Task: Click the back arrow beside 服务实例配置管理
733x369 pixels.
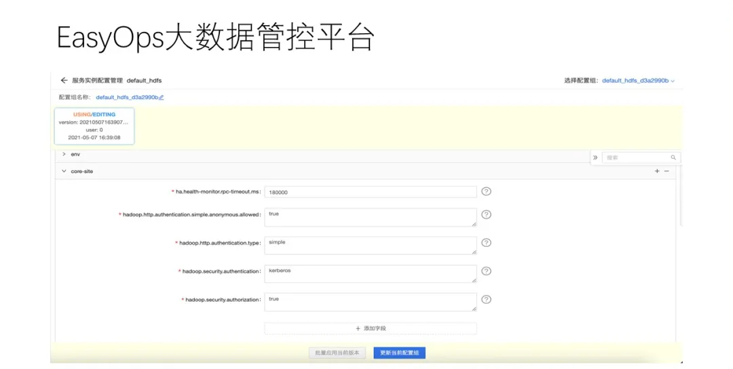Action: [x=64, y=80]
